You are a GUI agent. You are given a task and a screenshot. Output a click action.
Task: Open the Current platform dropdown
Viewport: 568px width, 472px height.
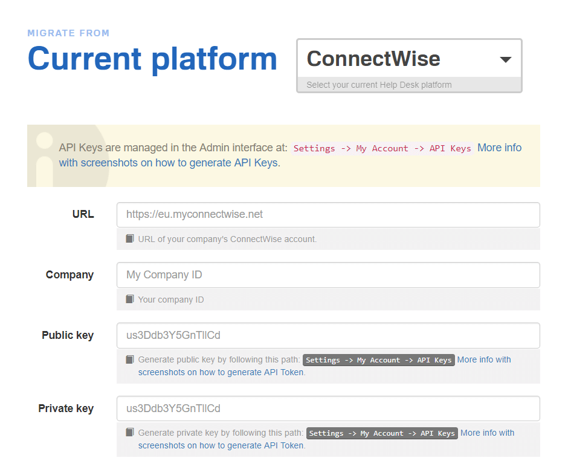(408, 59)
